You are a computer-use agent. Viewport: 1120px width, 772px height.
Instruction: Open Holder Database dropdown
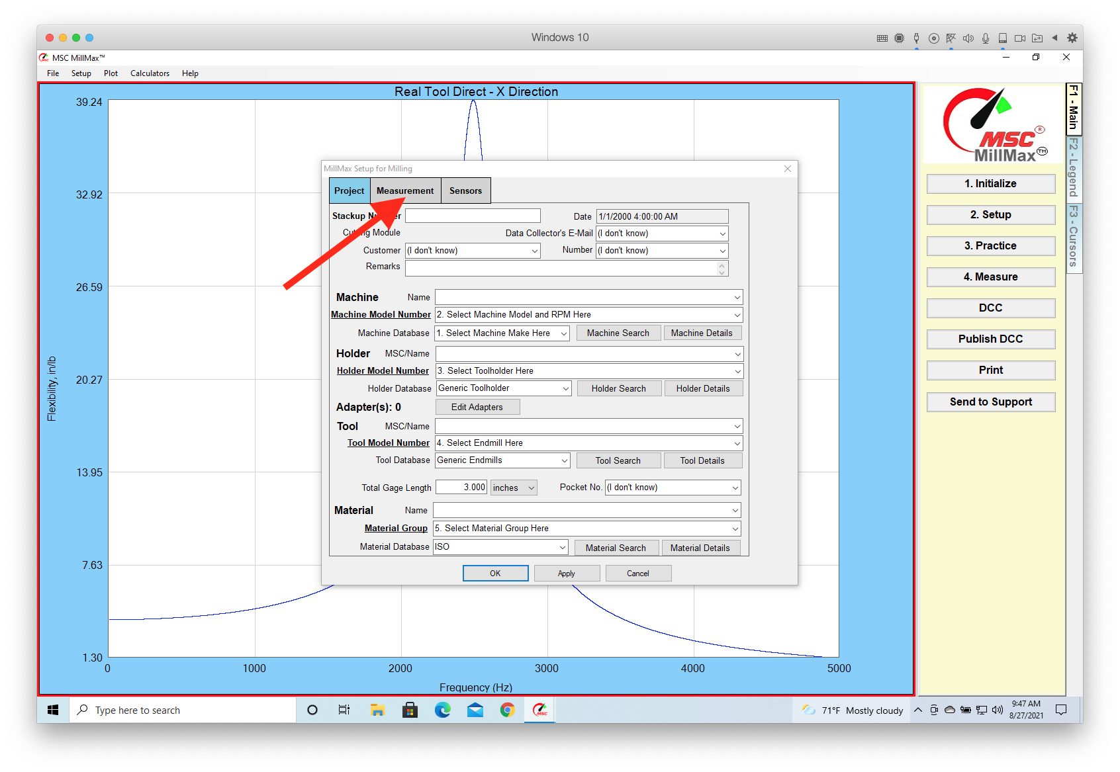(565, 388)
